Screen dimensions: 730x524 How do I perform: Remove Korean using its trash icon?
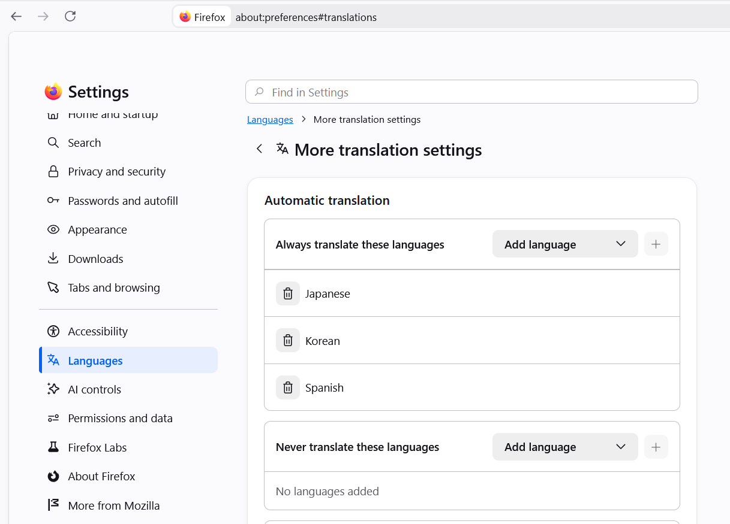[x=288, y=340]
